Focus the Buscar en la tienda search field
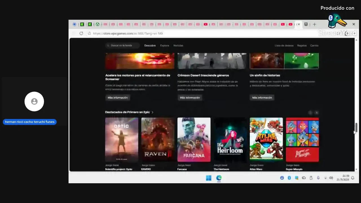Image resolution: width=361 pixels, height=203 pixels. point(123,45)
